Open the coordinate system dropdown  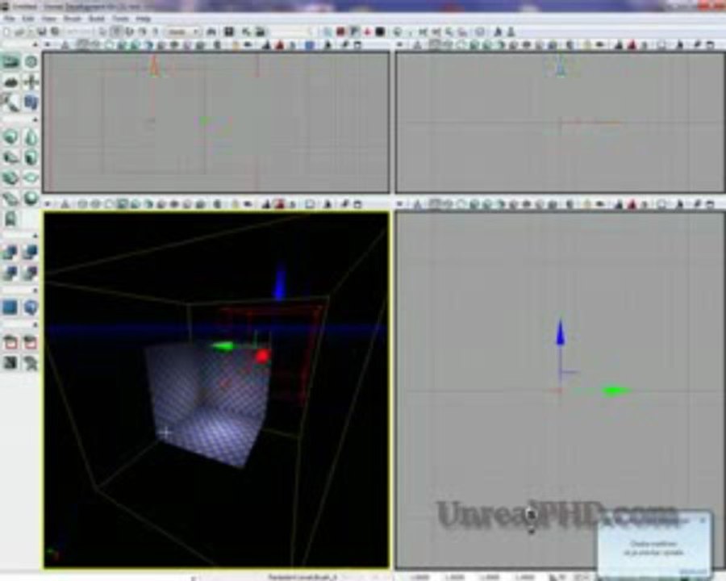pos(183,32)
